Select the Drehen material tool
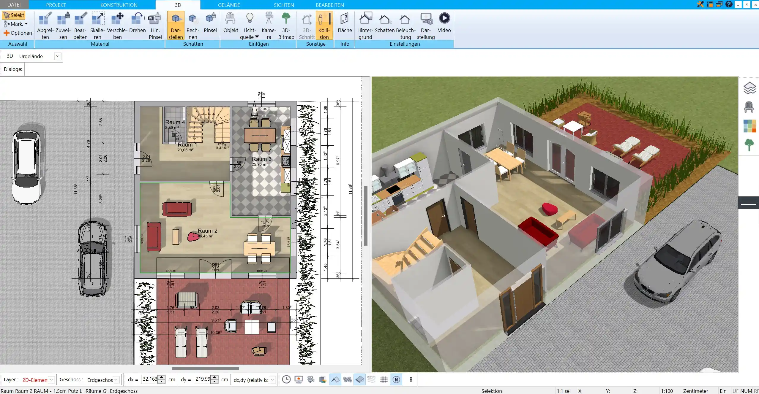Screen dimensions: 759x394 tap(138, 23)
